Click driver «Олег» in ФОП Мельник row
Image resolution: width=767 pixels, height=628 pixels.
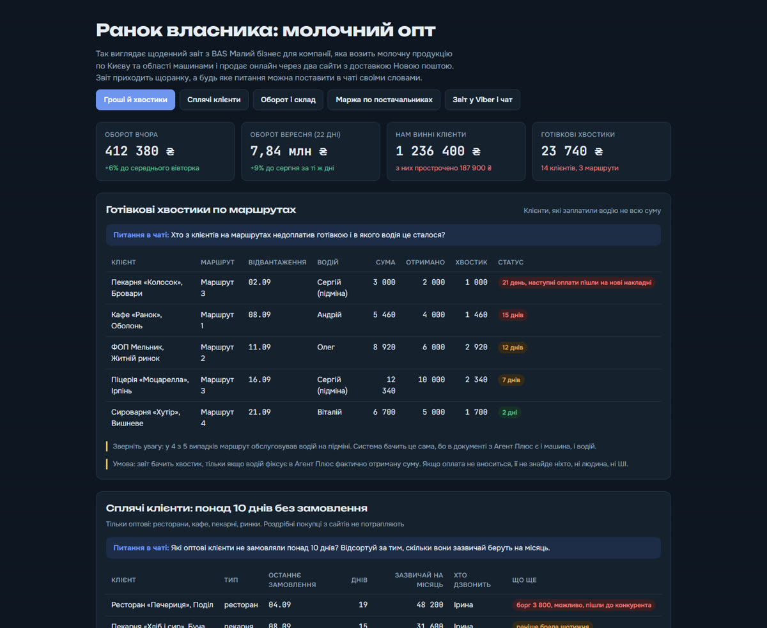tap(326, 348)
